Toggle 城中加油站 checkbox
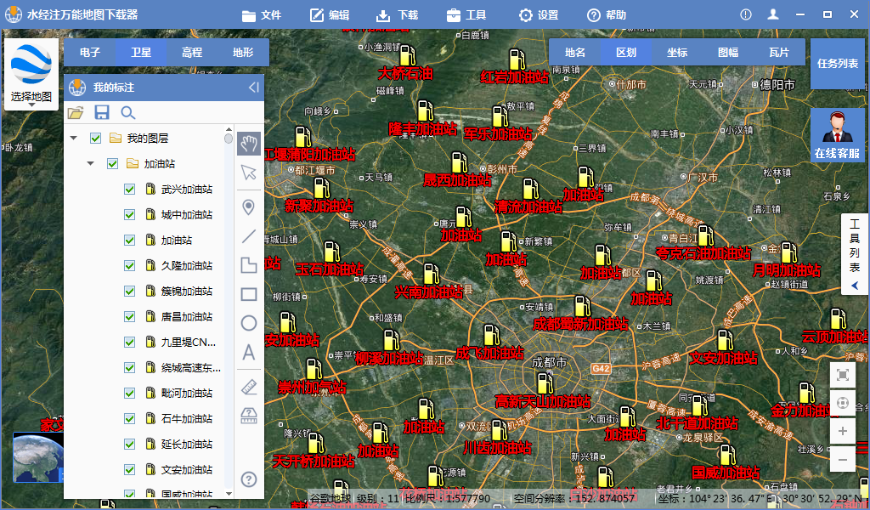This screenshot has height=510, width=870. click(129, 215)
